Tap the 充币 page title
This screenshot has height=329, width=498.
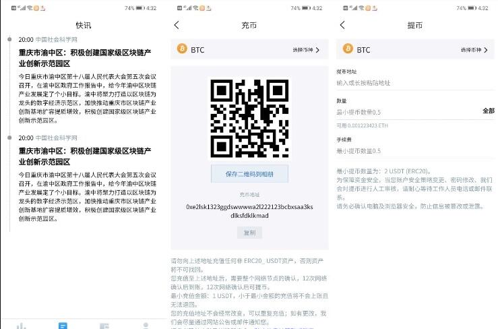(x=249, y=25)
